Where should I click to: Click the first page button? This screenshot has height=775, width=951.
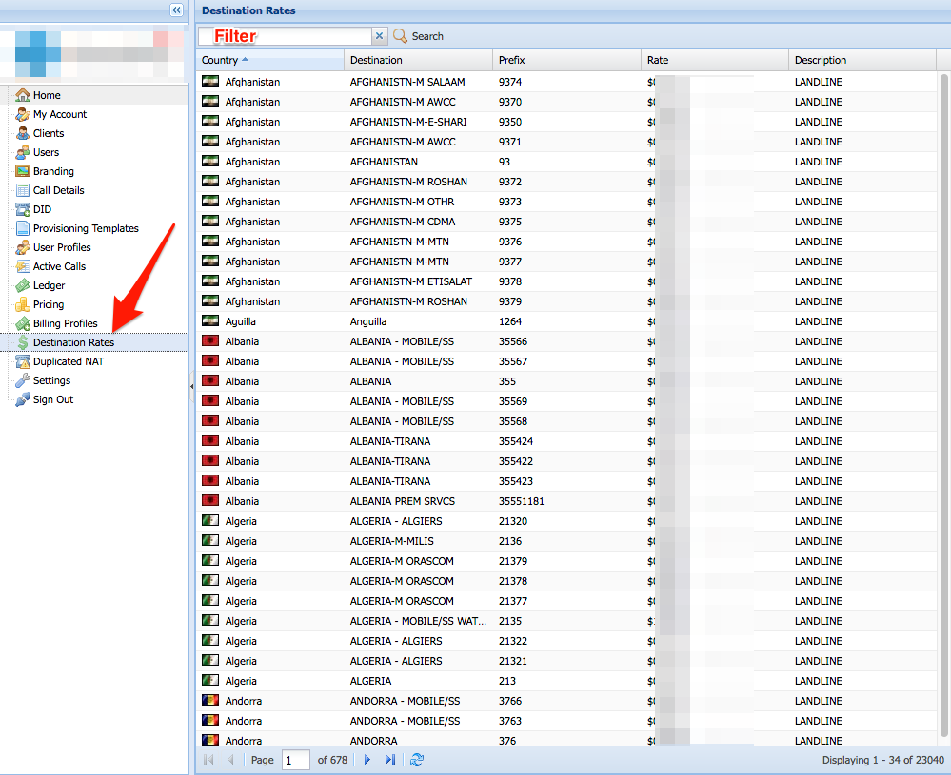coord(208,759)
